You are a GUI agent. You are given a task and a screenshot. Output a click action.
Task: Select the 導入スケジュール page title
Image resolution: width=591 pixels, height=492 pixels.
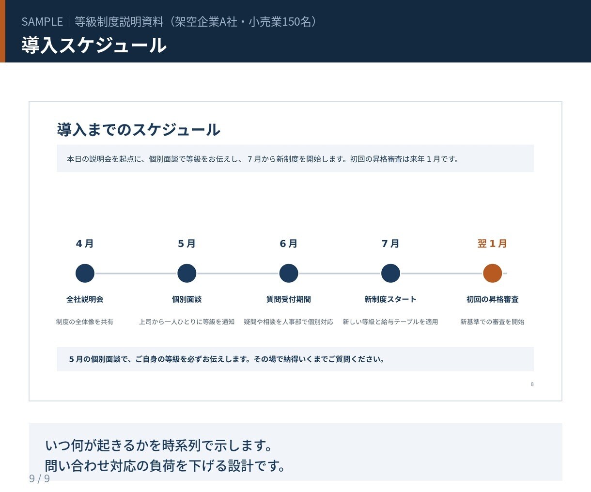click(94, 45)
